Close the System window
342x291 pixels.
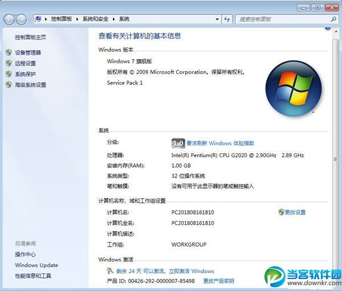tap(332, 8)
